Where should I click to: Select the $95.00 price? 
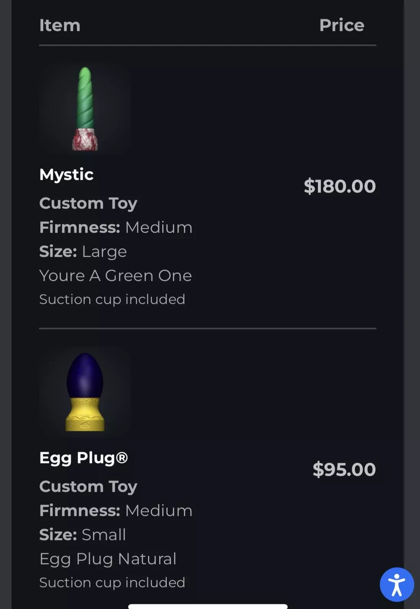(344, 470)
